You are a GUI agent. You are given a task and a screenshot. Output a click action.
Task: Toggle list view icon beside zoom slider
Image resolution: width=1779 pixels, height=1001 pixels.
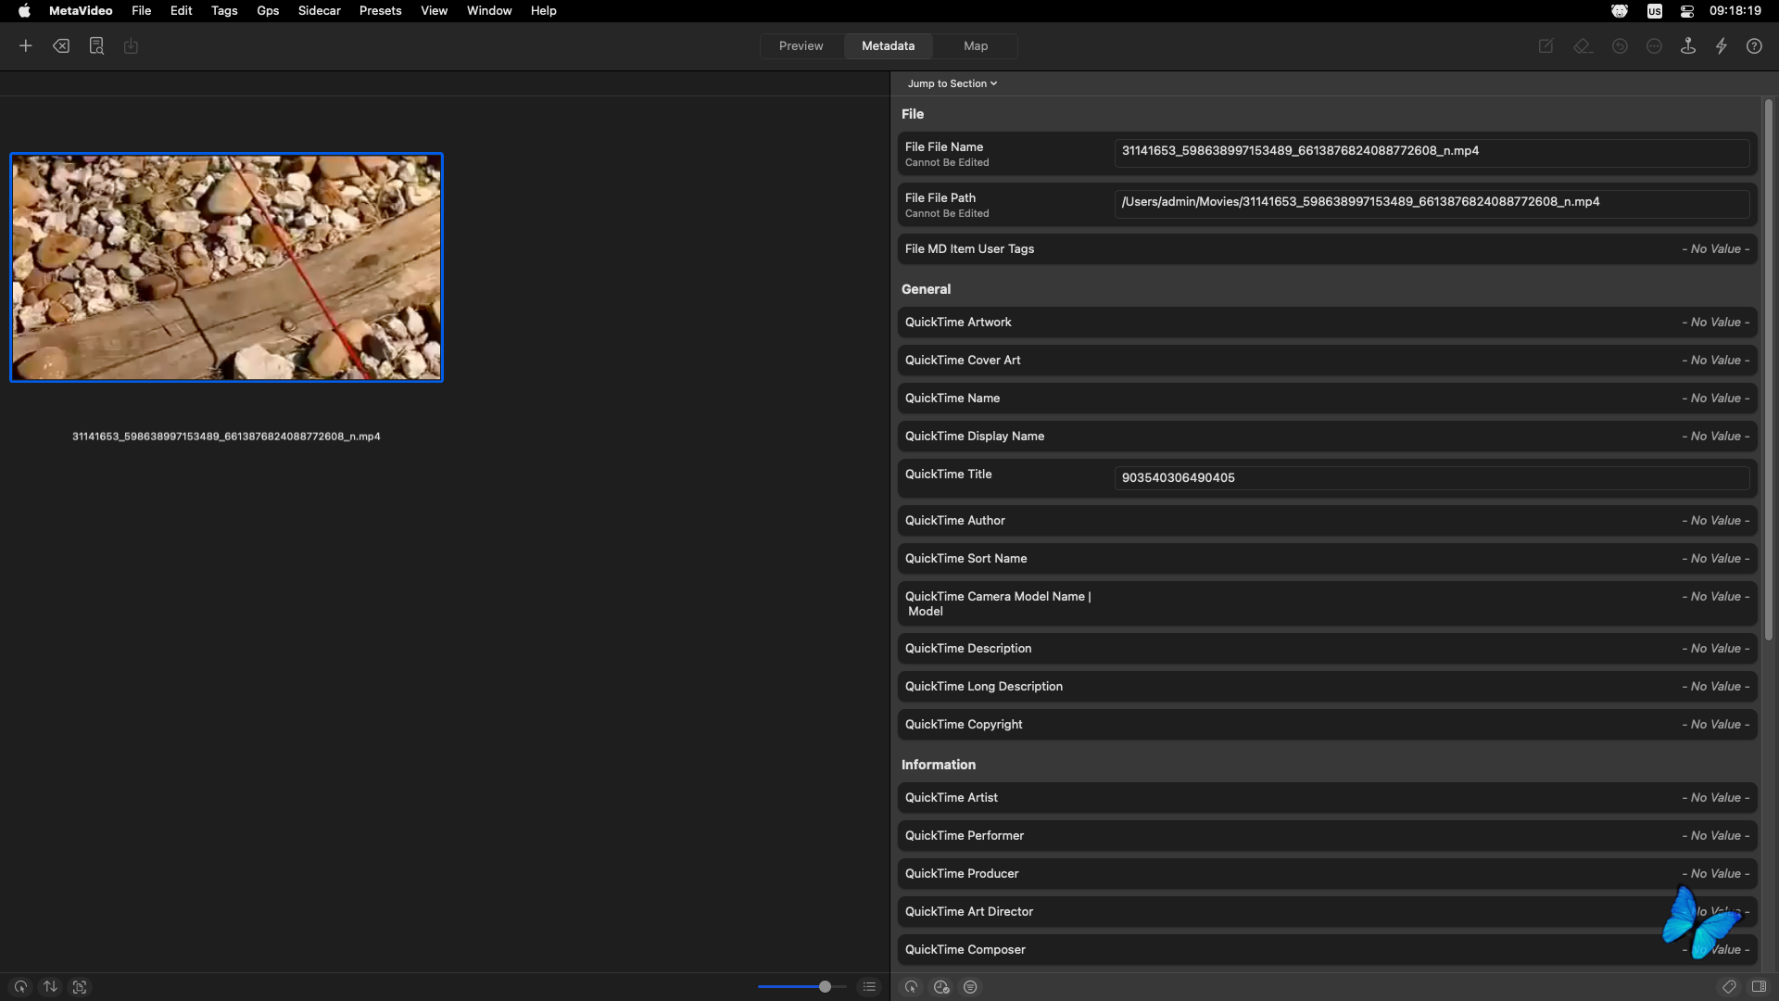869,987
